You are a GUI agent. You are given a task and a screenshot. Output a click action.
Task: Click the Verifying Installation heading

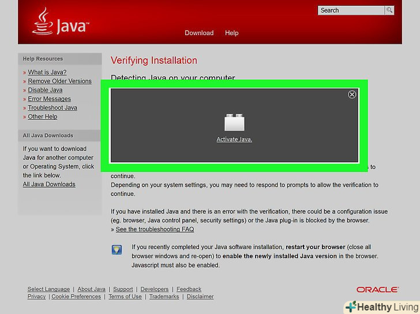[154, 60]
